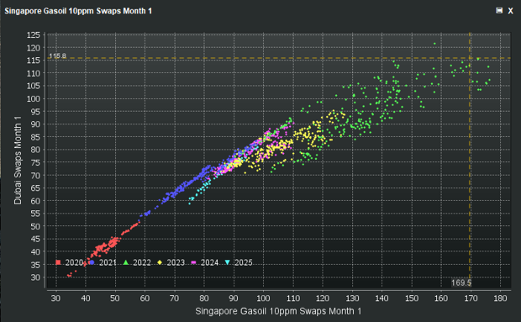The image size is (521, 322).
Task: Click the bottom Singapore Gasoil axis title
Action: point(278,311)
